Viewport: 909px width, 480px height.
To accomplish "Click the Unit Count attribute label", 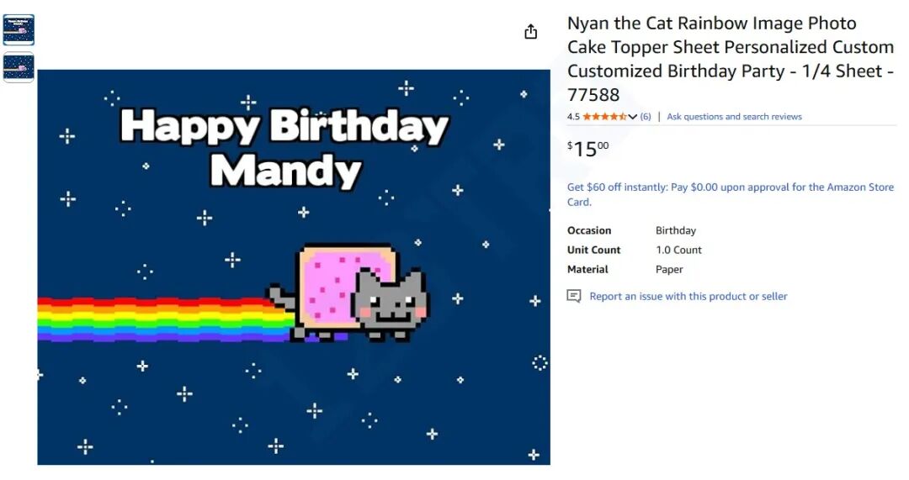I will [x=593, y=250].
